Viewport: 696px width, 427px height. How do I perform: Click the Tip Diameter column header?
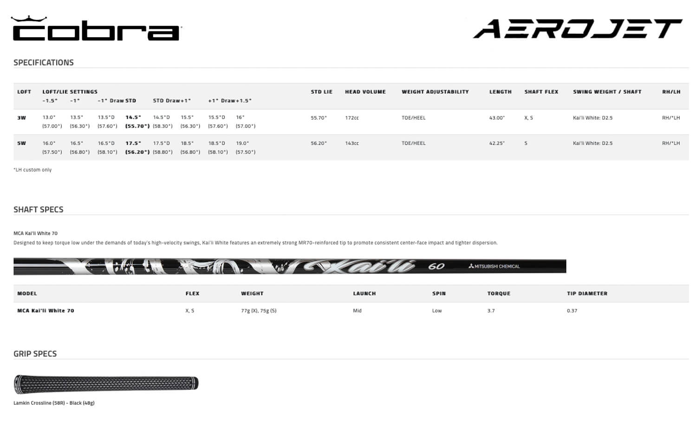tap(587, 294)
